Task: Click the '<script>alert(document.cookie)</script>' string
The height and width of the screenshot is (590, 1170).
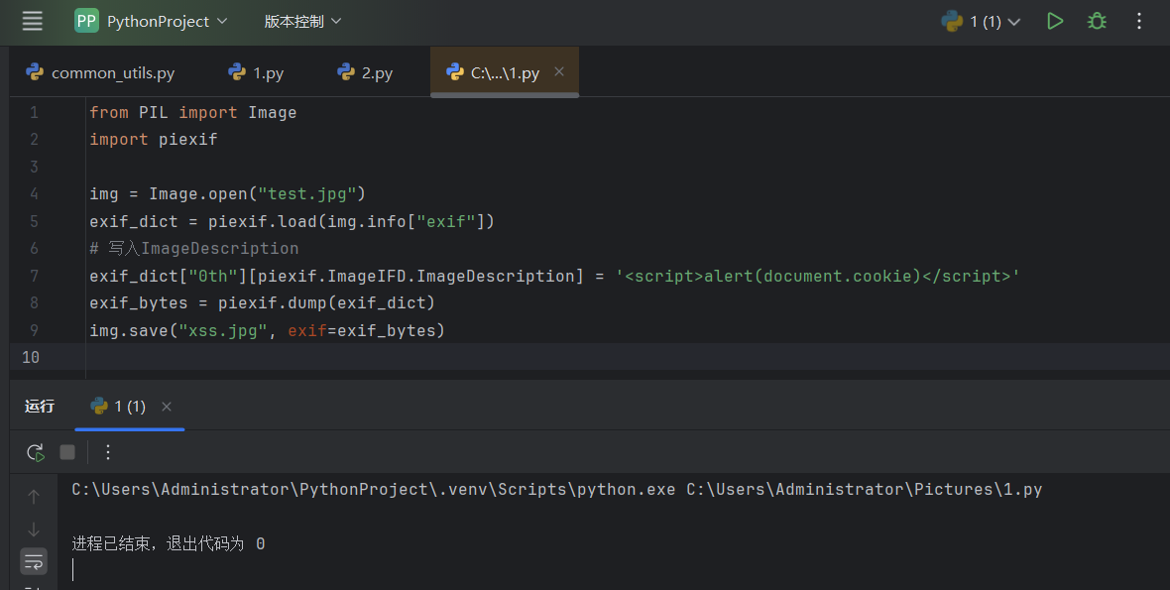Action: (818, 276)
